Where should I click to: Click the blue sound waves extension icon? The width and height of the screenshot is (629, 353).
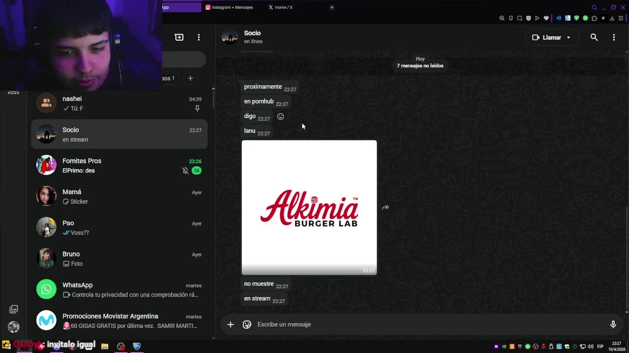click(x=559, y=18)
